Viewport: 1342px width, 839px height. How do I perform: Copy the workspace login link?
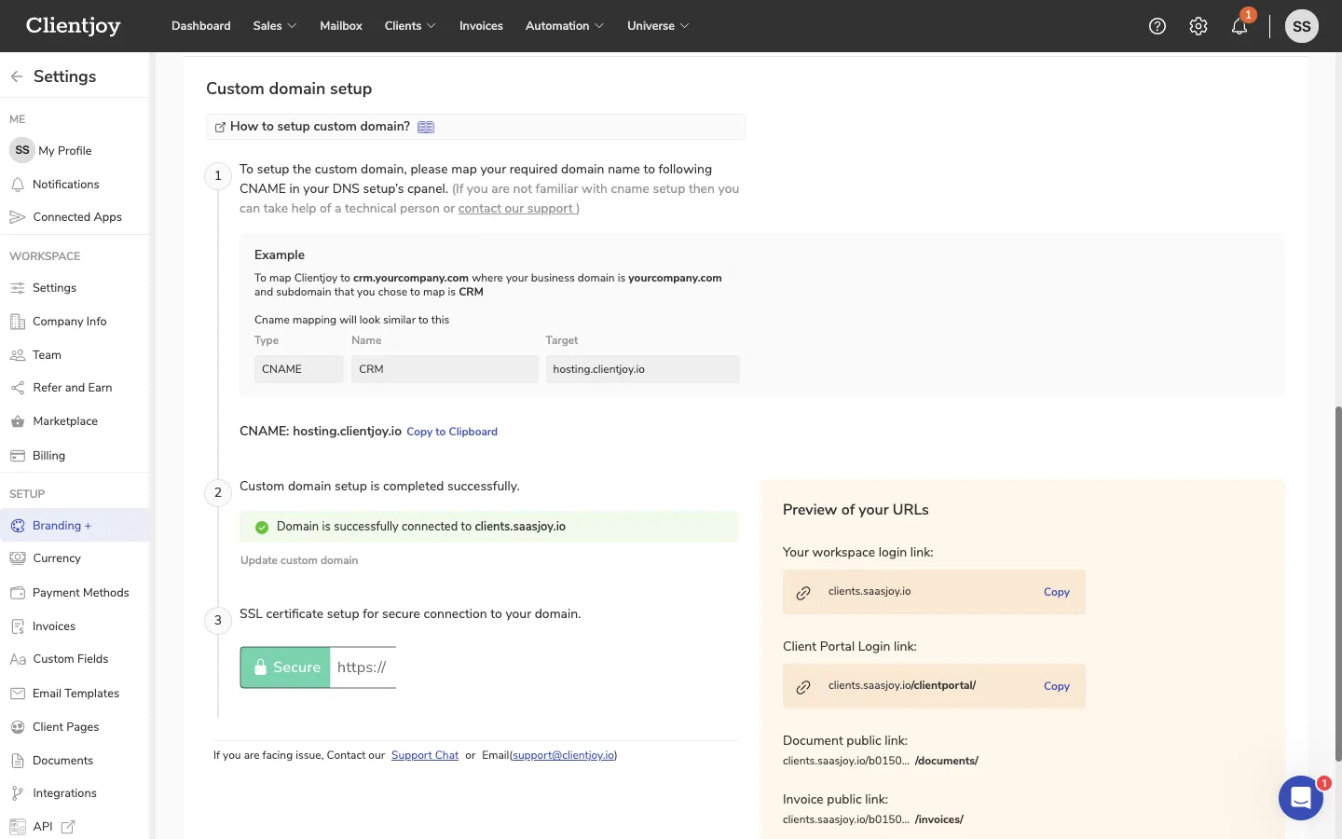tap(1057, 592)
